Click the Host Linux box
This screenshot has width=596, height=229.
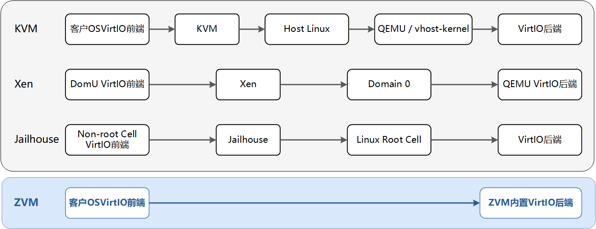tap(307, 29)
